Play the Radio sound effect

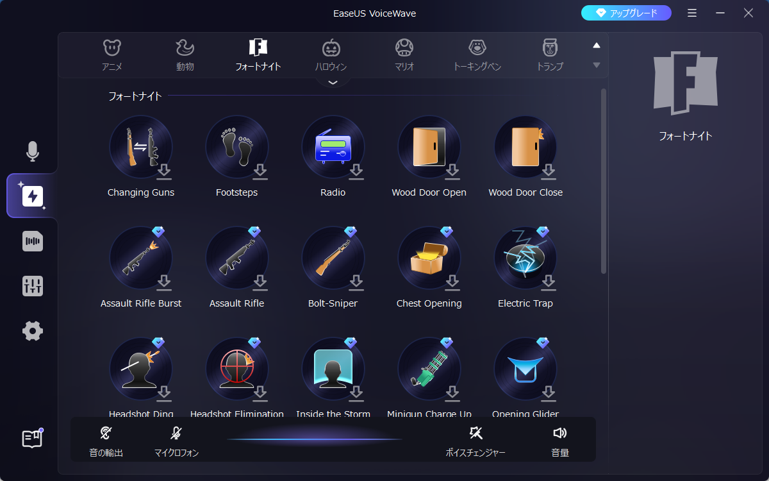tap(333, 147)
